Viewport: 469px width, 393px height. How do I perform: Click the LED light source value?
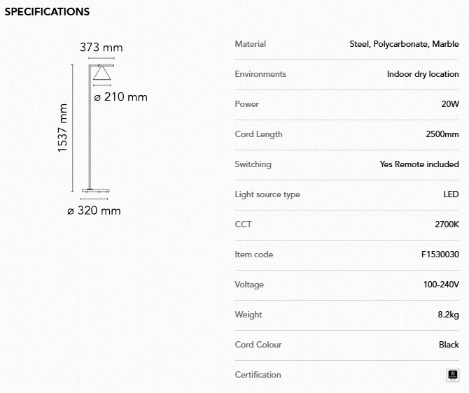[x=451, y=194]
